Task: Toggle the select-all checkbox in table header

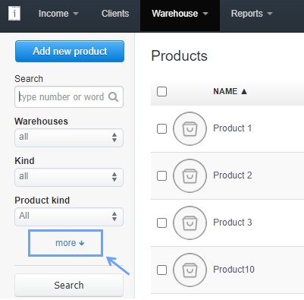Action: point(161,91)
